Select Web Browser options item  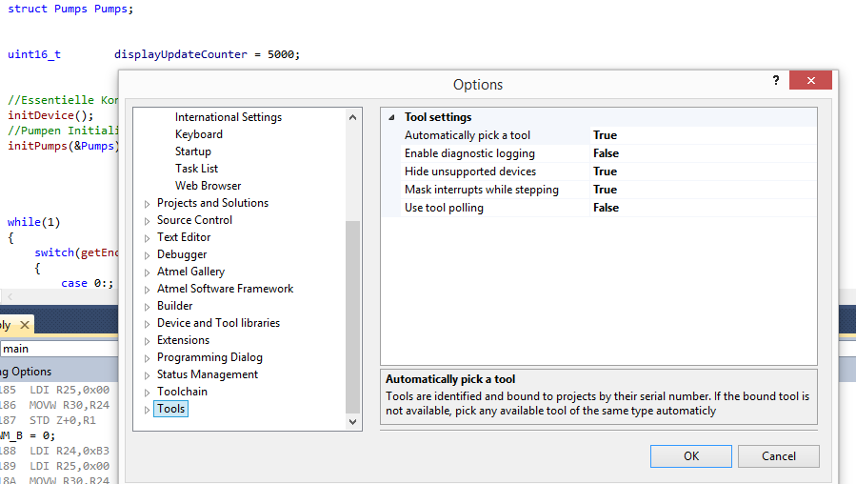tap(208, 186)
